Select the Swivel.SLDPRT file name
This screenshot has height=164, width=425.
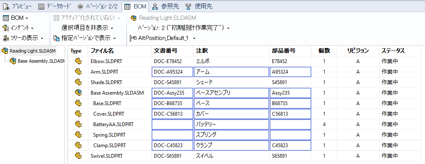click(x=107, y=156)
